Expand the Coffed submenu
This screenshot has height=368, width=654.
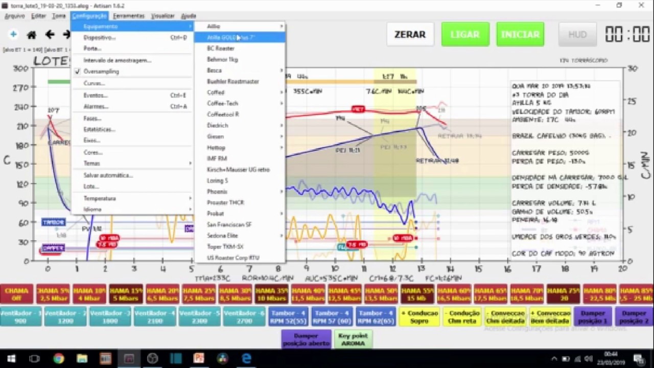(x=240, y=93)
